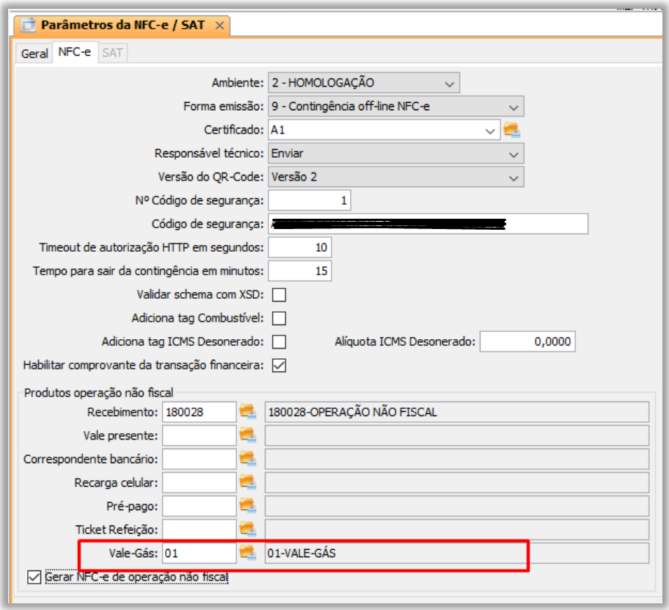Open the Vale-Gás product lookup icon

pos(247,552)
